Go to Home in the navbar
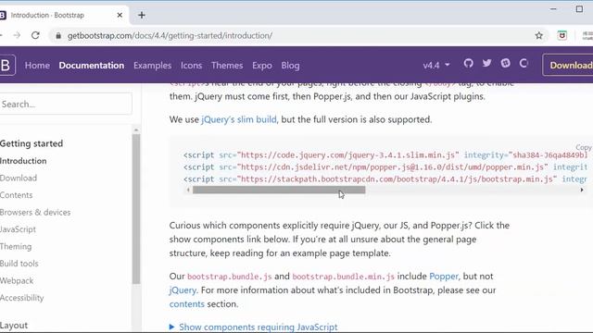The height and width of the screenshot is (333, 593). pyautogui.click(x=37, y=66)
